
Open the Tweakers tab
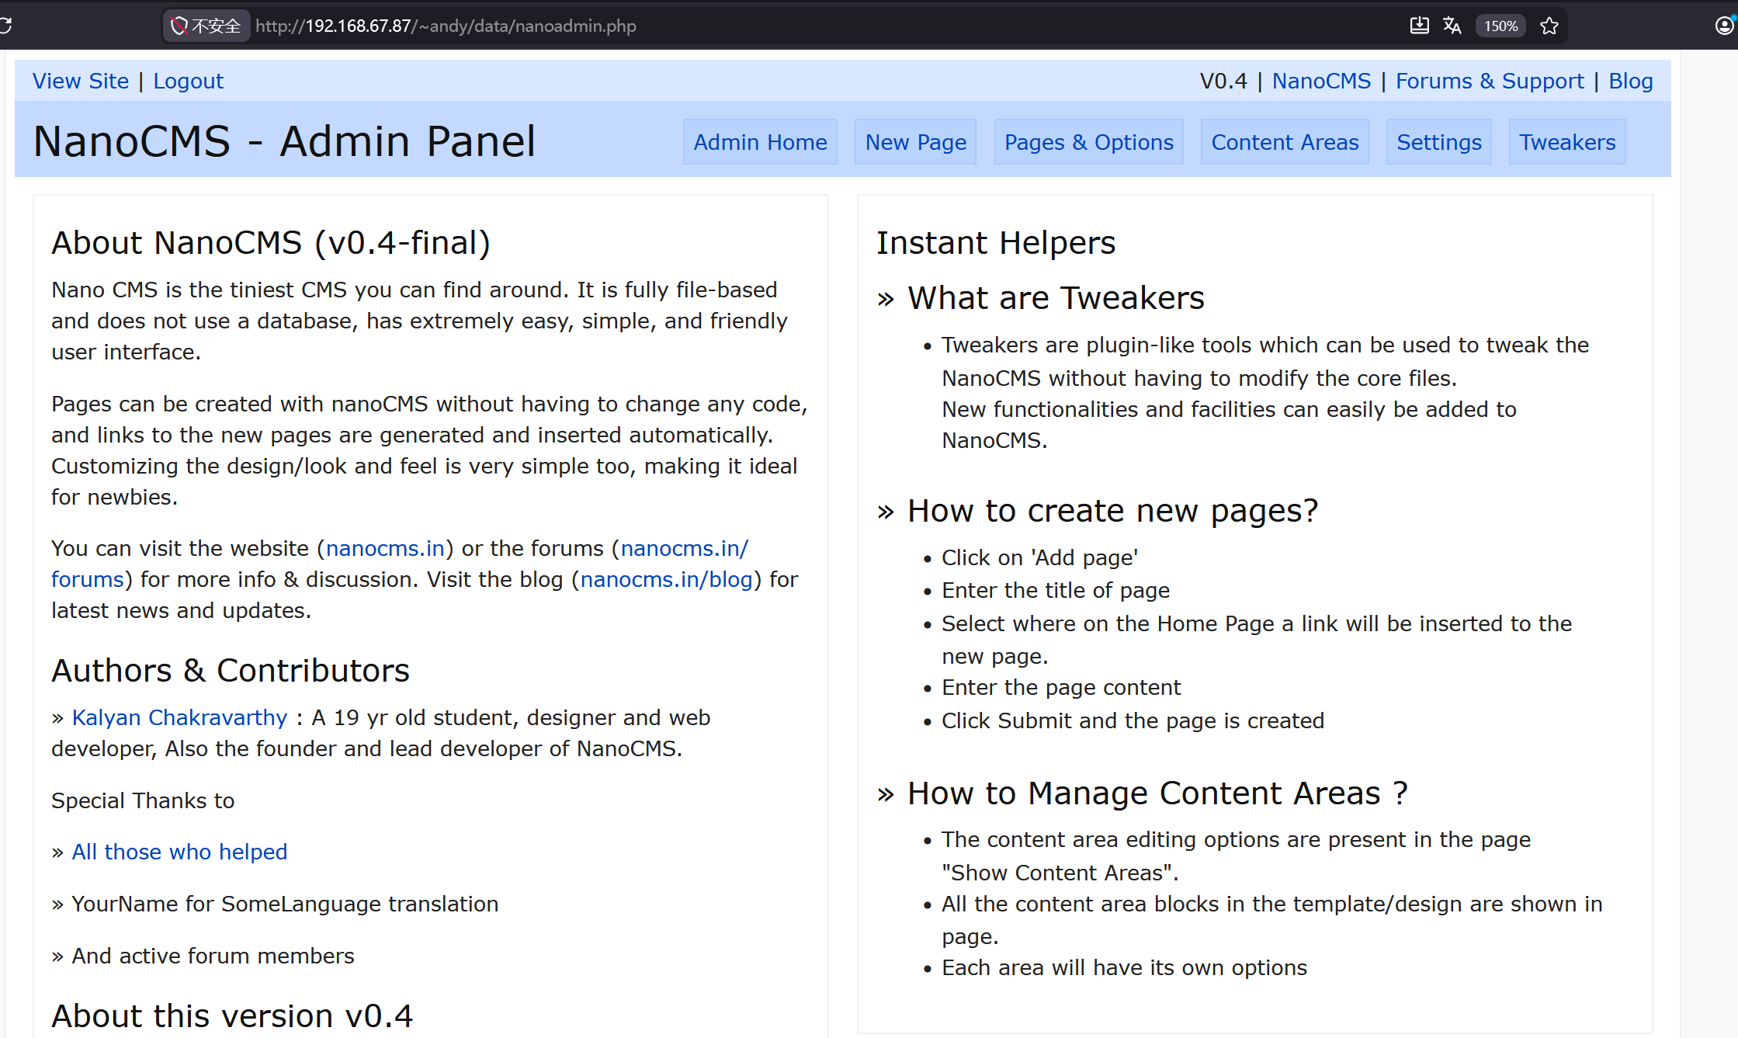point(1567,142)
